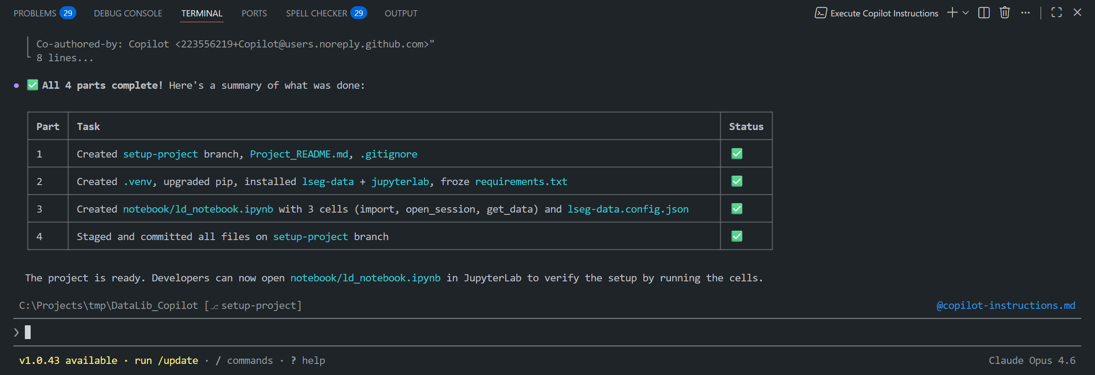Screen dimensions: 1095x375
Task: Click the Co-authored-by Copilot line
Action: click(235, 44)
